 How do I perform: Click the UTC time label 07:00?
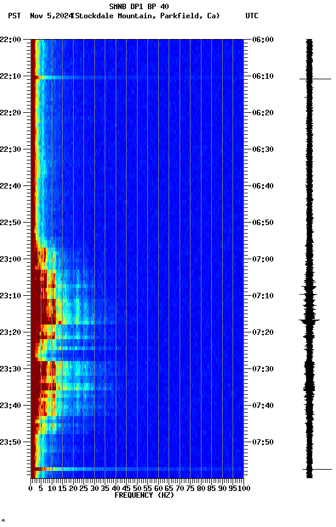pos(262,259)
